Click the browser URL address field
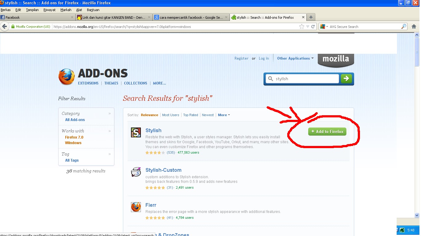Image resolution: width=421 pixels, height=236 pixels. tap(176, 27)
